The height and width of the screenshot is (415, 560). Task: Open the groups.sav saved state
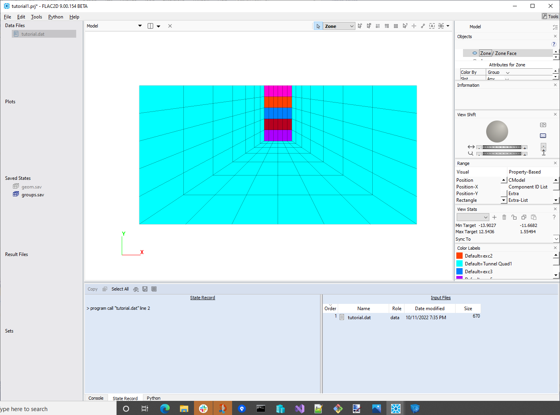pos(33,195)
